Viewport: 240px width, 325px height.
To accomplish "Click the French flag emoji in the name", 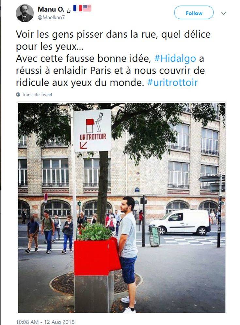I will click(x=77, y=8).
